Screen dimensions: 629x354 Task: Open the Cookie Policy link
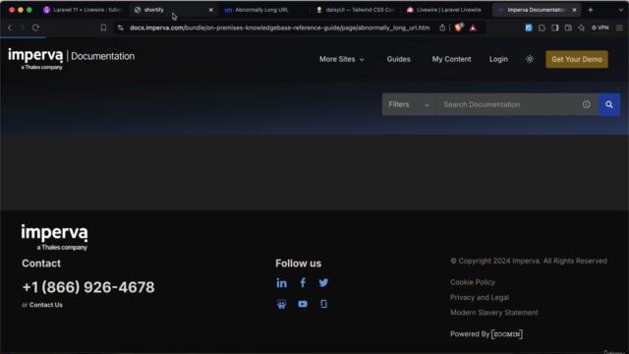coord(473,282)
